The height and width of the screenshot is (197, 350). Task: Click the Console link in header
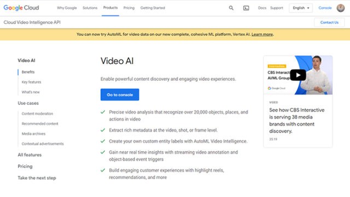325,8
